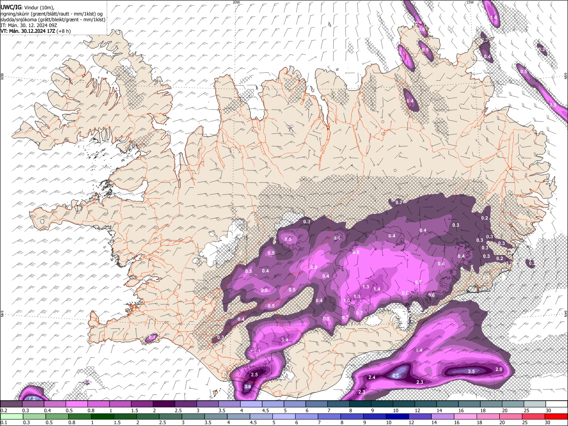
Task: Click the bright pink swatch between 0.5 and 0.8, upper legend
Action: click(x=76, y=404)
